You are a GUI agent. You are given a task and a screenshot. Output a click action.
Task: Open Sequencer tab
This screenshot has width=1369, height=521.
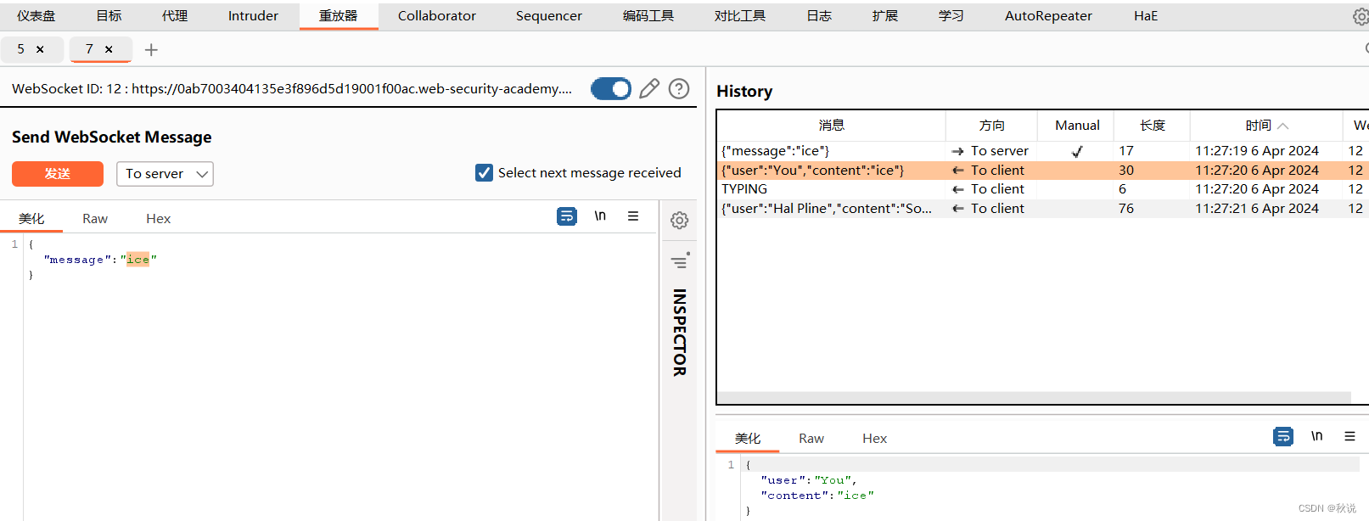[549, 16]
